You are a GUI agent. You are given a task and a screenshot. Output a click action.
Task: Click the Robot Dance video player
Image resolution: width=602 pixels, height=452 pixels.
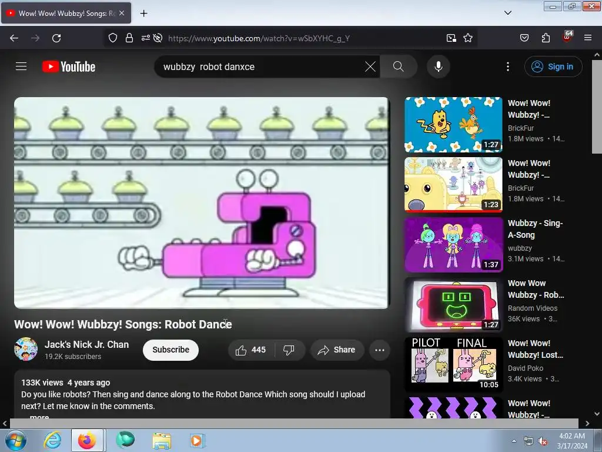pos(202,202)
